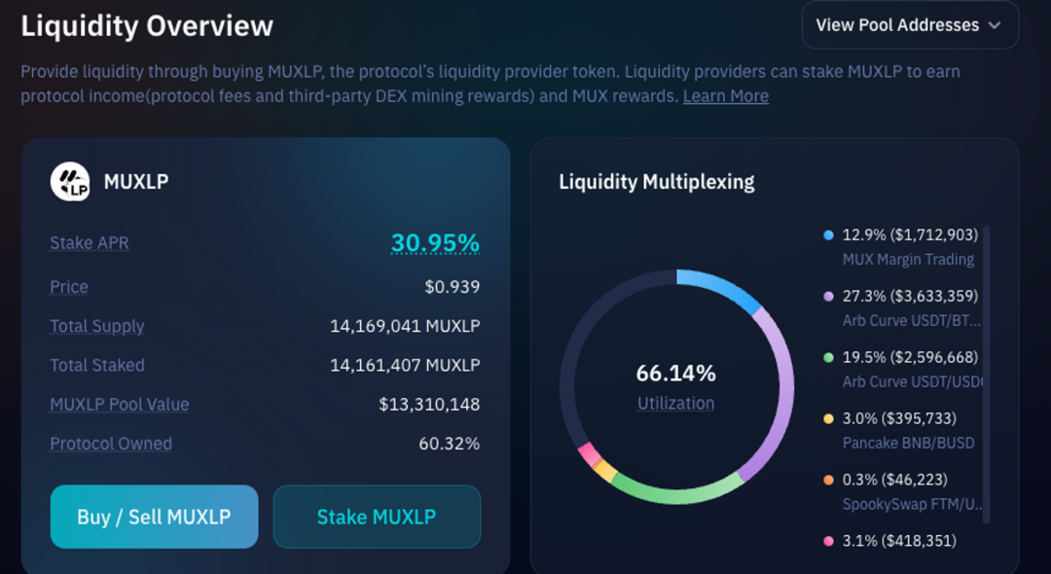Click the yellow dot beside Pancake BNB/BUSD

(x=826, y=418)
